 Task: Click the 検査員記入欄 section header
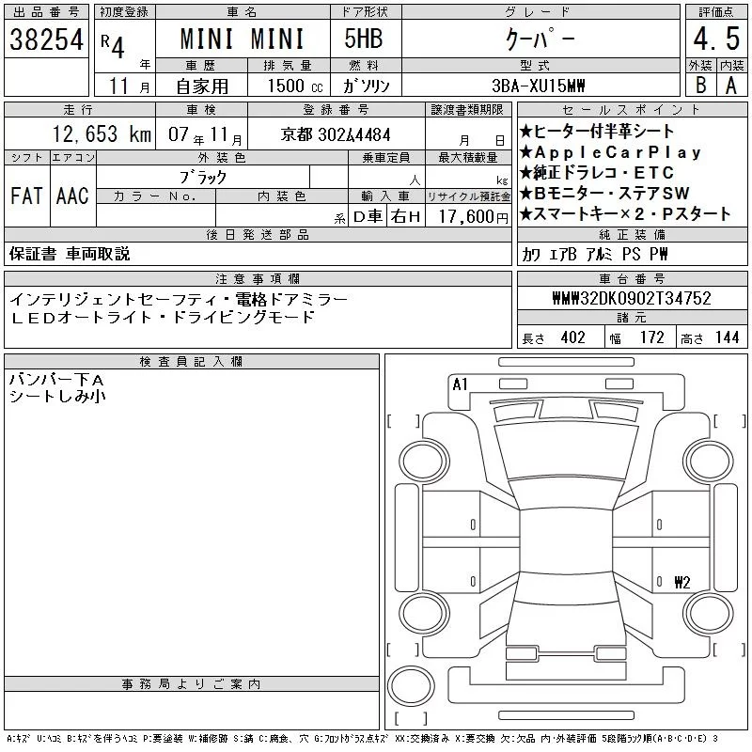[191, 361]
